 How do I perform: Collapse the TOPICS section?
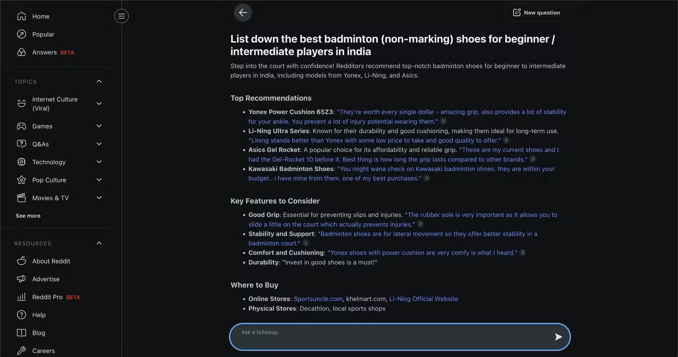click(x=99, y=81)
